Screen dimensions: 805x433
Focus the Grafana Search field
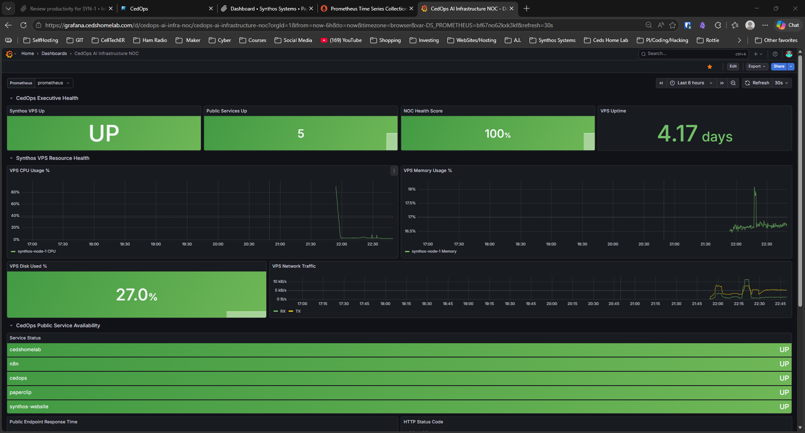(693, 54)
